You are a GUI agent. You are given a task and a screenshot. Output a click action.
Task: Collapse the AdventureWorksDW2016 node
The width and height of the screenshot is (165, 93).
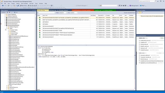coord(5,25)
